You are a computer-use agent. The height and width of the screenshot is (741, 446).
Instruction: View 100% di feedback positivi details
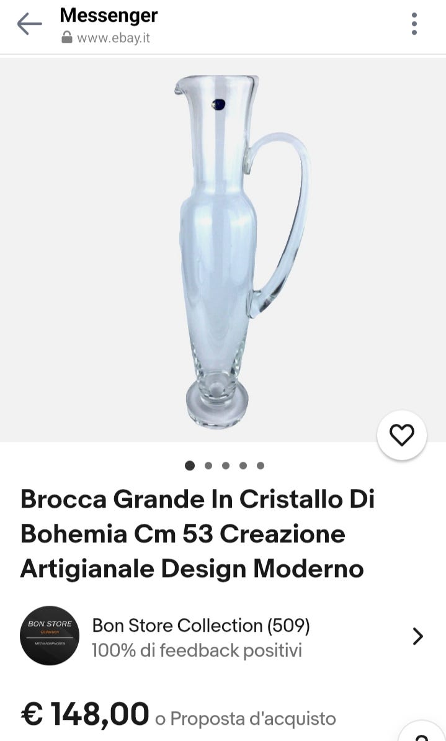pos(197,650)
